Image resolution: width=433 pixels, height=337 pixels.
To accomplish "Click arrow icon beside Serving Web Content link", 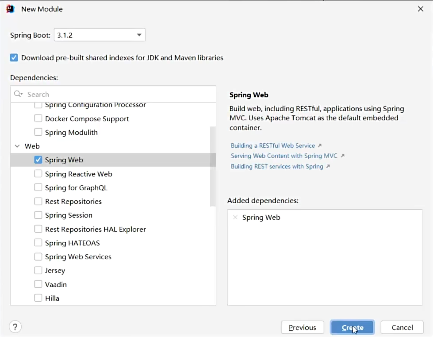I will click(342, 156).
